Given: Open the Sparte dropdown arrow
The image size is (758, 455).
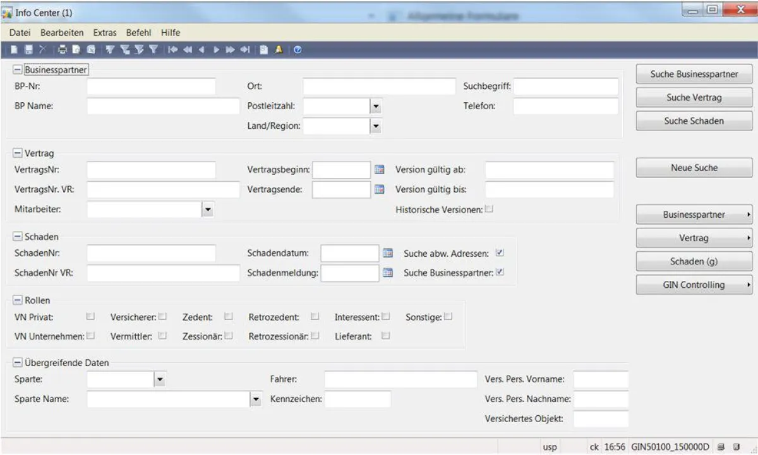Looking at the screenshot, I should tap(160, 379).
